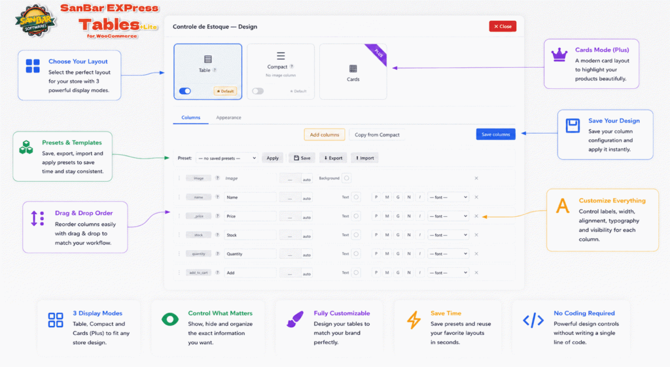Switch to the Appearance tab
Image resolution: width=670 pixels, height=367 pixels.
(228, 118)
